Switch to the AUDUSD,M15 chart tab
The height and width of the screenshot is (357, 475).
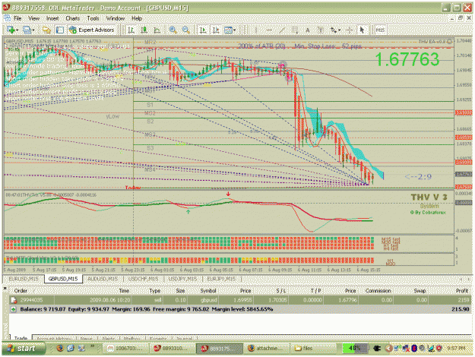[x=103, y=279]
